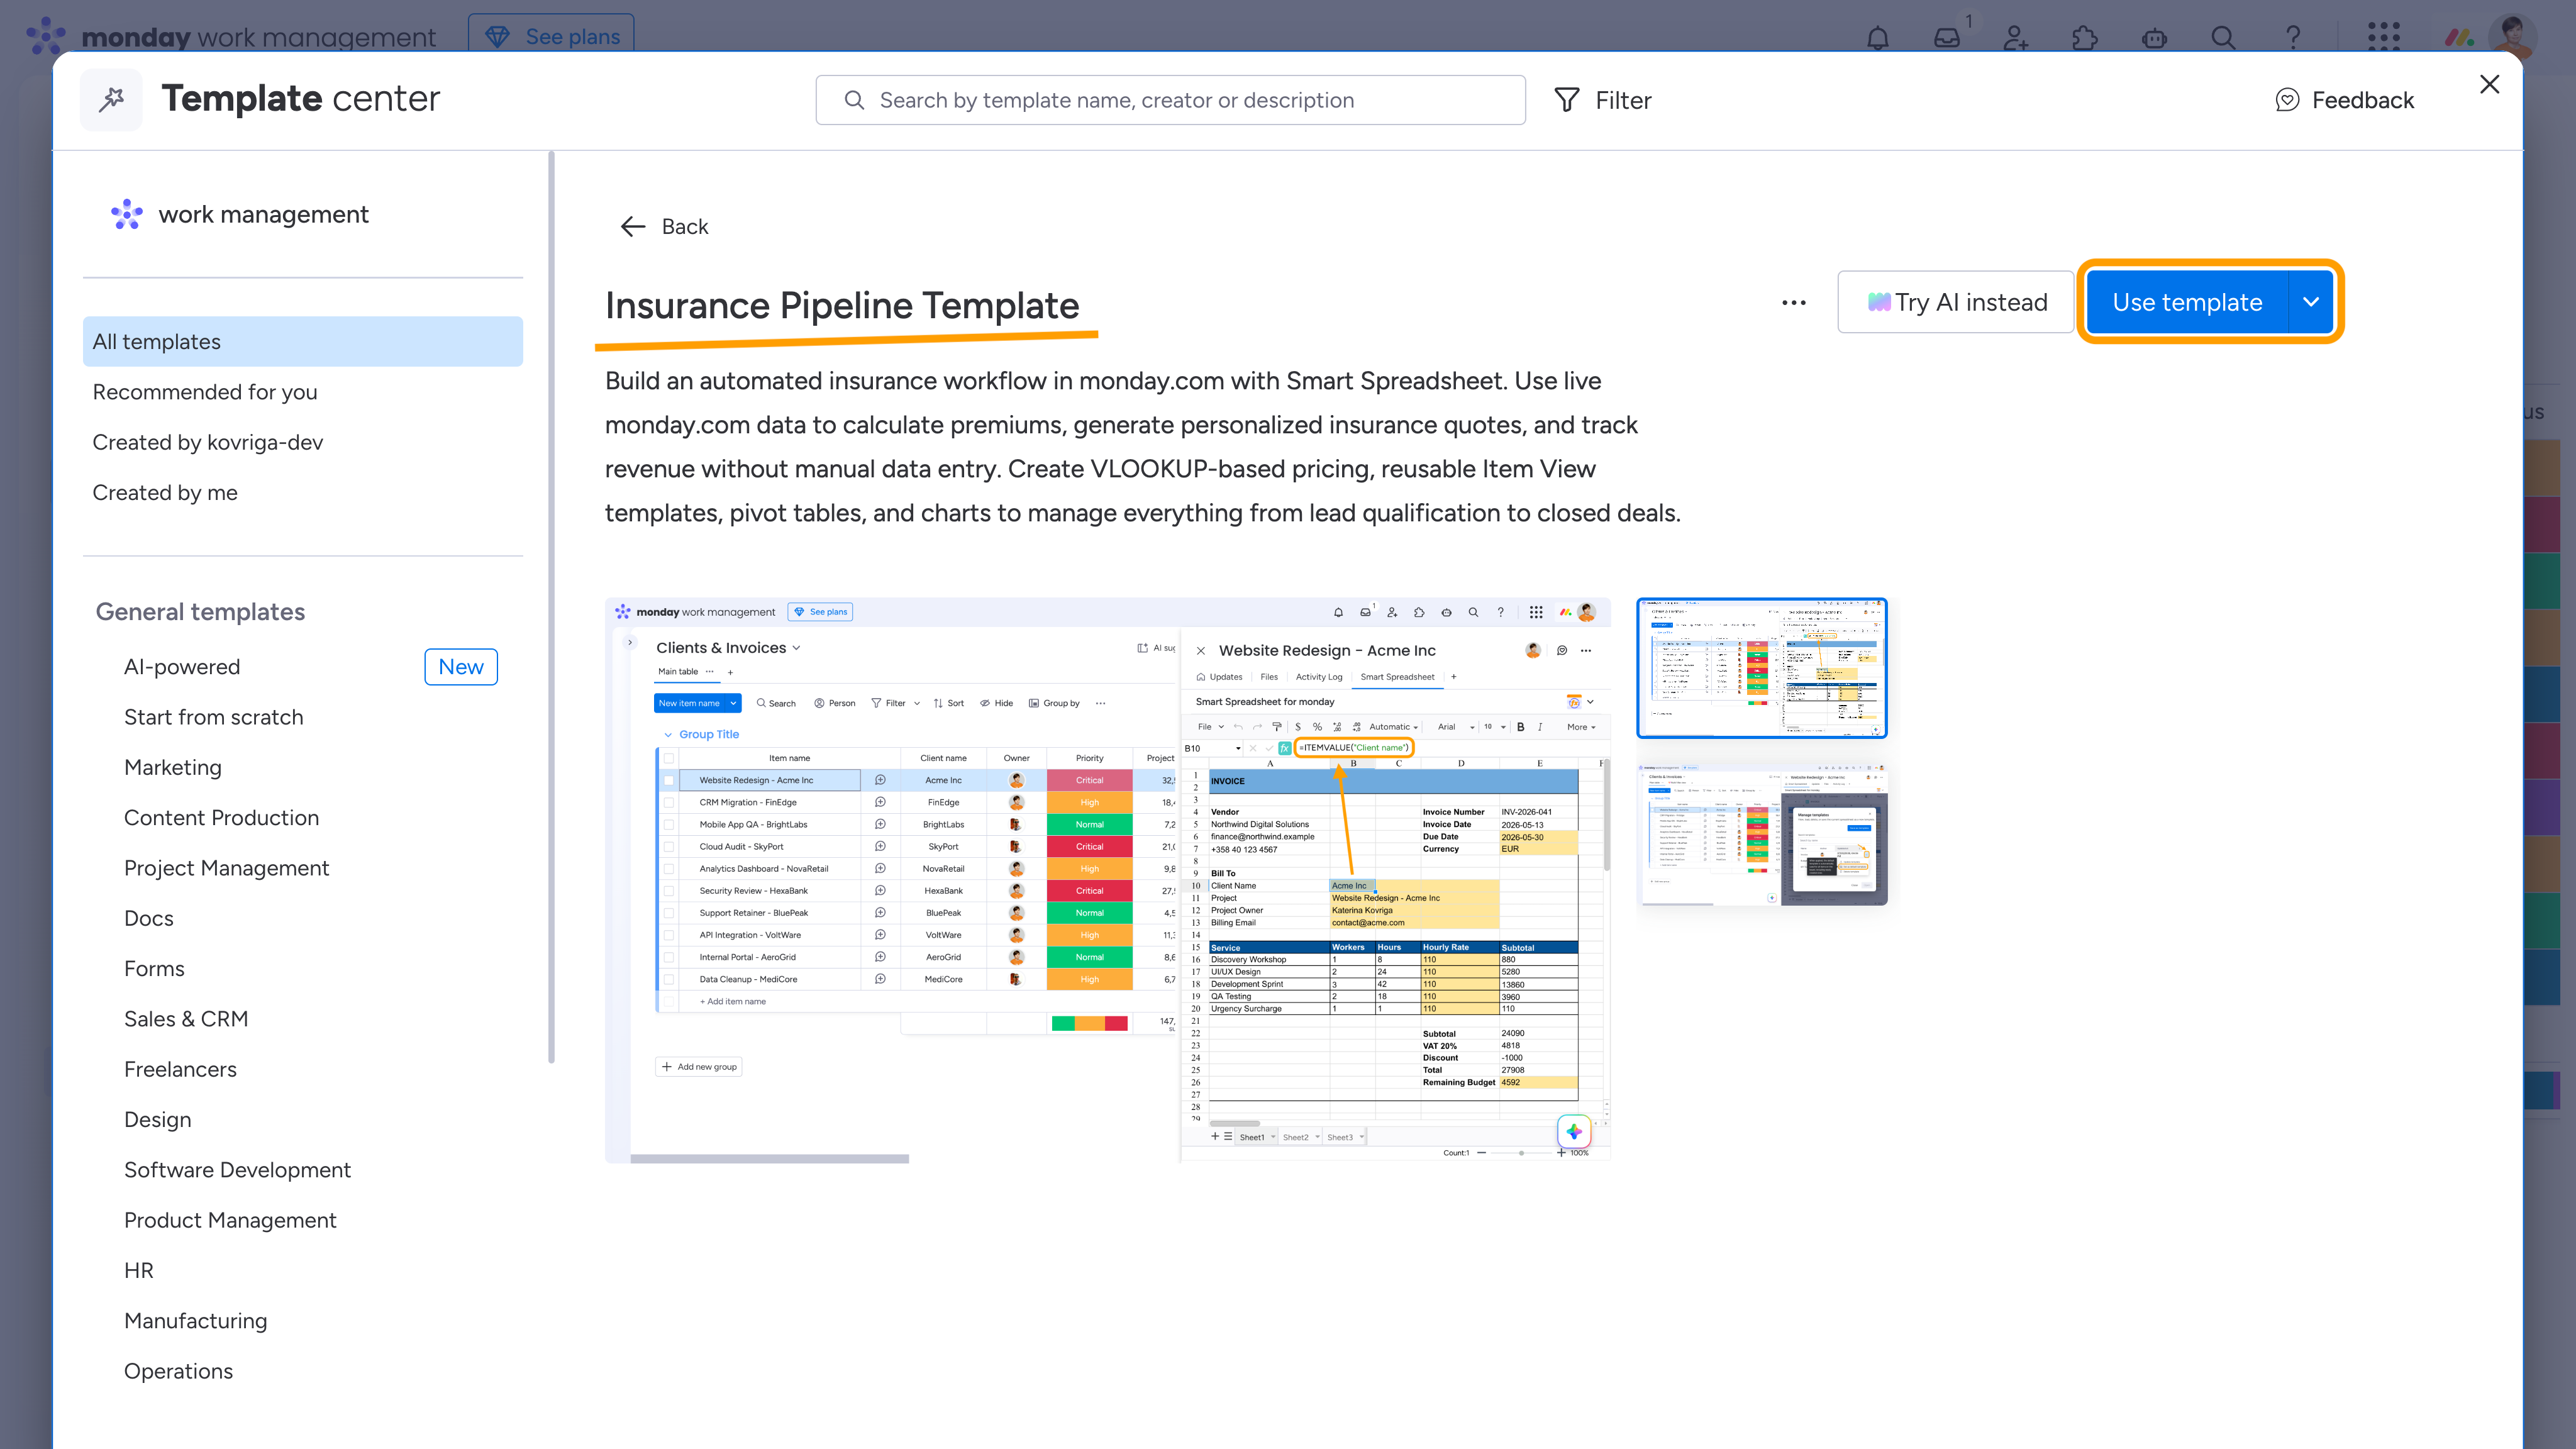Select Product Management category

pyautogui.click(x=230, y=1220)
